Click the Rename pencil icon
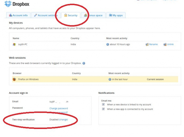 point(147,44)
